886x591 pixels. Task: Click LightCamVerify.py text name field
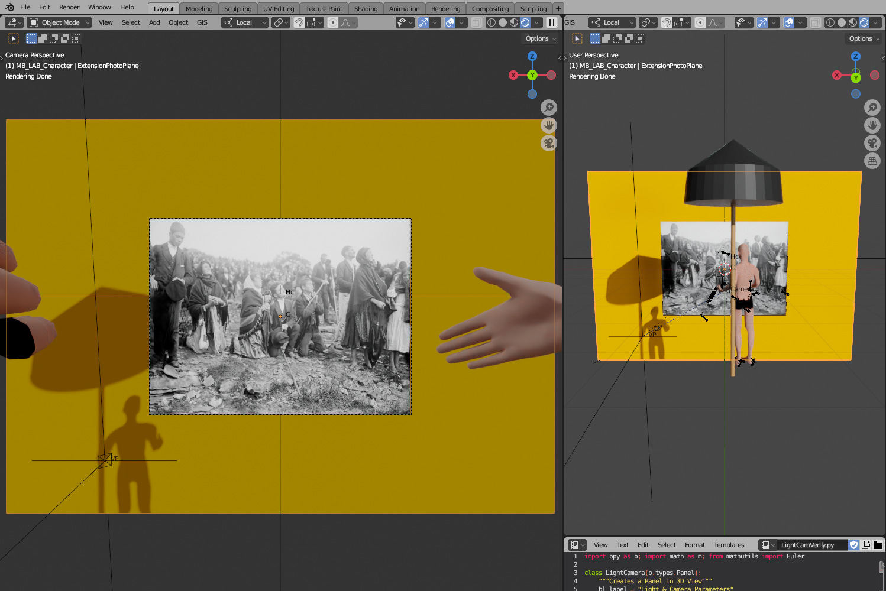click(x=811, y=545)
